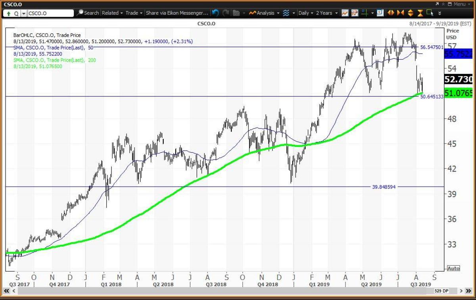Click the Q3 2018 quarter label on axis
This screenshot has height=300, width=476.
tap(216, 284)
